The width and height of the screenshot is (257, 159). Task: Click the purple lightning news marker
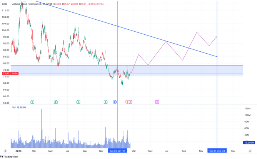pos(130,102)
